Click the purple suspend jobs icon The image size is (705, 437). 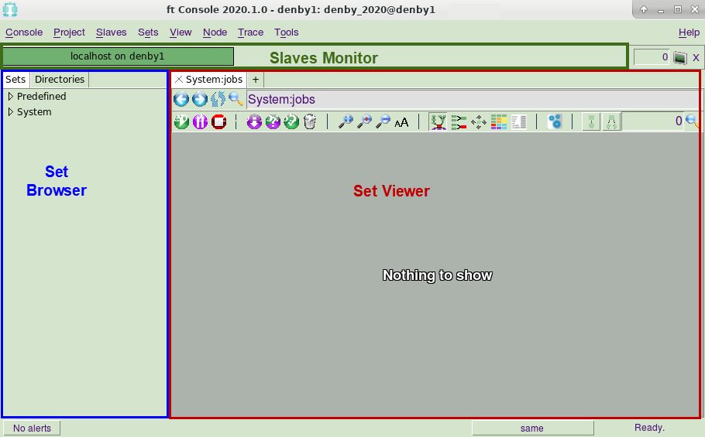(200, 121)
